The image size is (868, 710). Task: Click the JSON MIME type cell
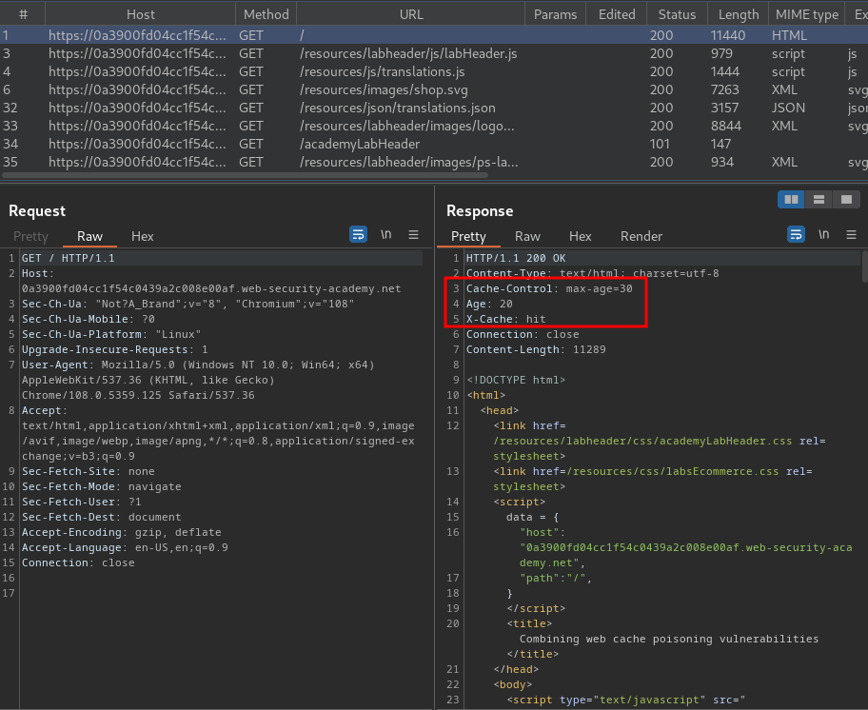point(788,108)
